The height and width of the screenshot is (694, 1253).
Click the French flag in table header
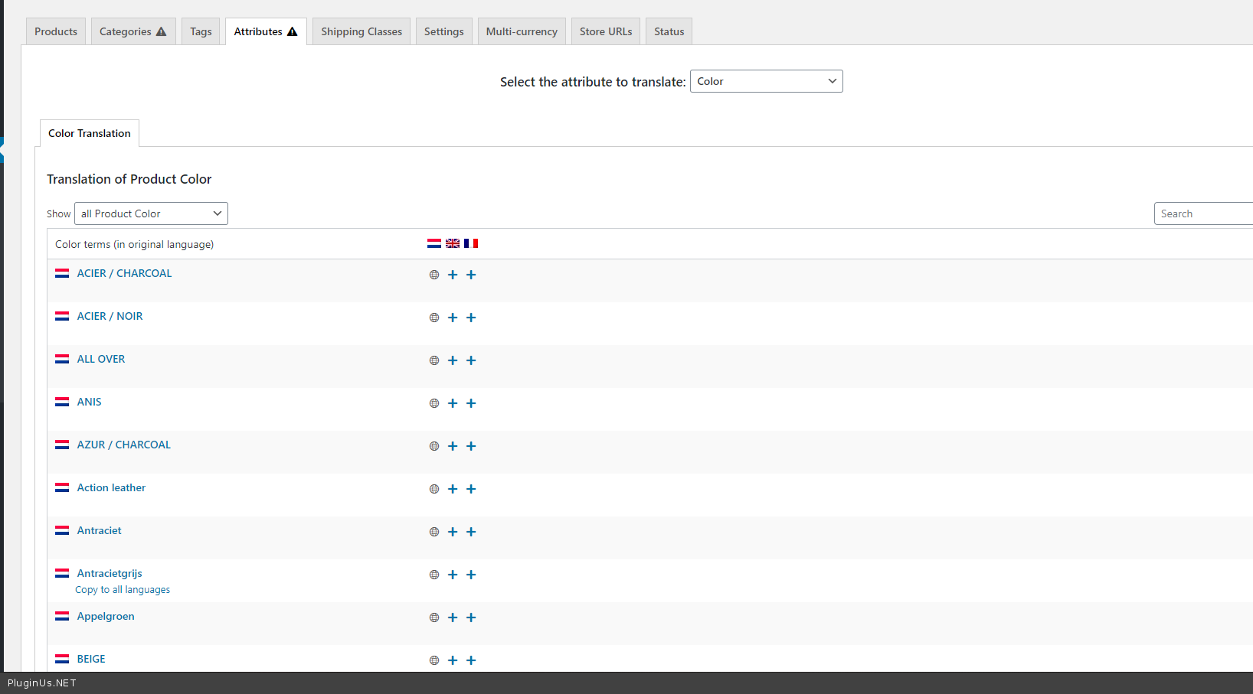click(x=471, y=243)
